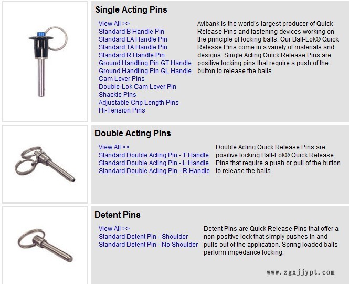Click the Detent Pin product image
This screenshot has width=349, height=284.
tap(45, 245)
